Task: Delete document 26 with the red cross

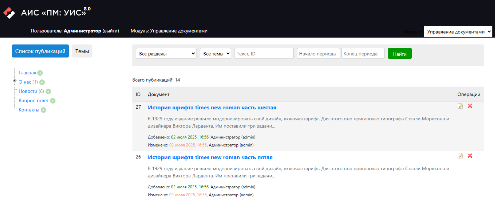Action: click(470, 156)
